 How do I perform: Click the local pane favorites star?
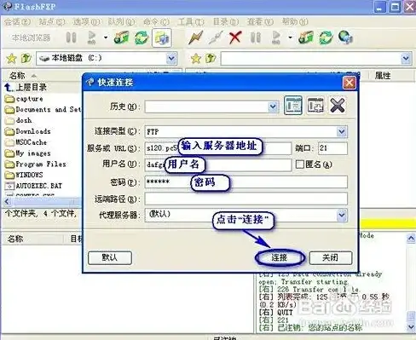(x=11, y=59)
